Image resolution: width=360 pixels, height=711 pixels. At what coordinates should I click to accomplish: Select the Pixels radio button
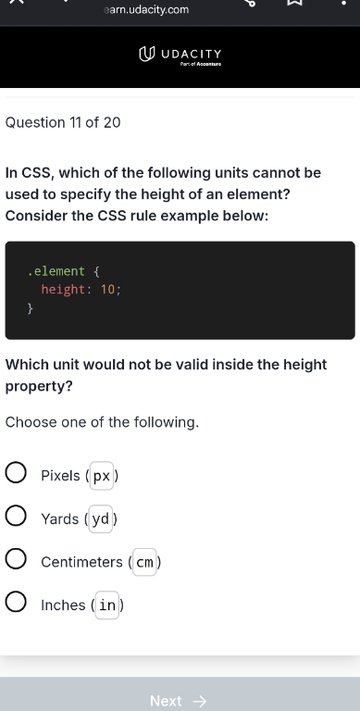click(x=16, y=473)
